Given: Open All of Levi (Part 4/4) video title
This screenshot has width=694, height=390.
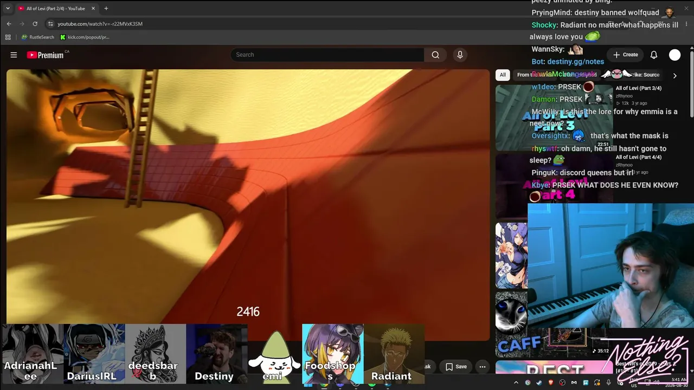Looking at the screenshot, I should click(639, 157).
